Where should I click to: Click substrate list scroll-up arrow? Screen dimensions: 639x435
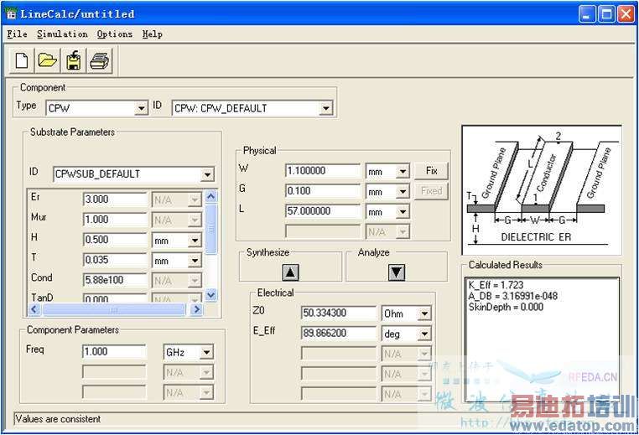210,197
